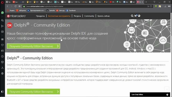Click the yellow extension icon in toolbar
172x97 pixels.
pyautogui.click(x=160, y=6)
